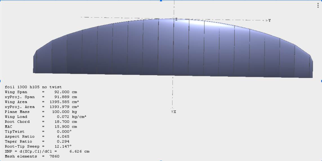Click the right edge resize handle

coord(321,81)
